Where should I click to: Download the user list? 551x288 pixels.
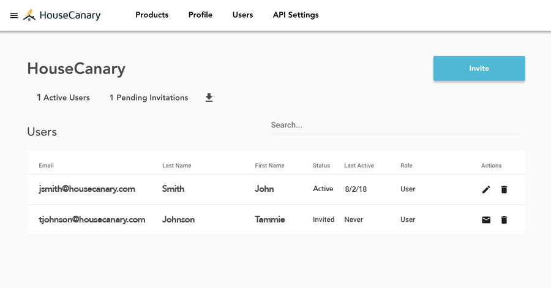coord(209,97)
